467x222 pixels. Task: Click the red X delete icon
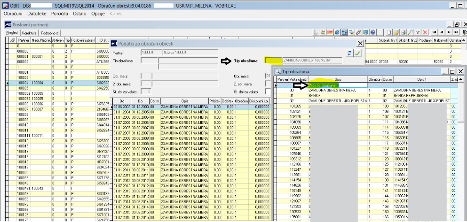point(425,32)
